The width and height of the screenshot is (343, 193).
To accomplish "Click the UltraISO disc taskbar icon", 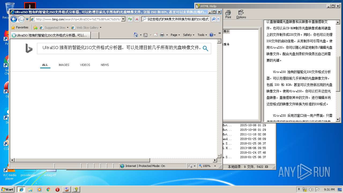I will pyautogui.click(x=67, y=190).
